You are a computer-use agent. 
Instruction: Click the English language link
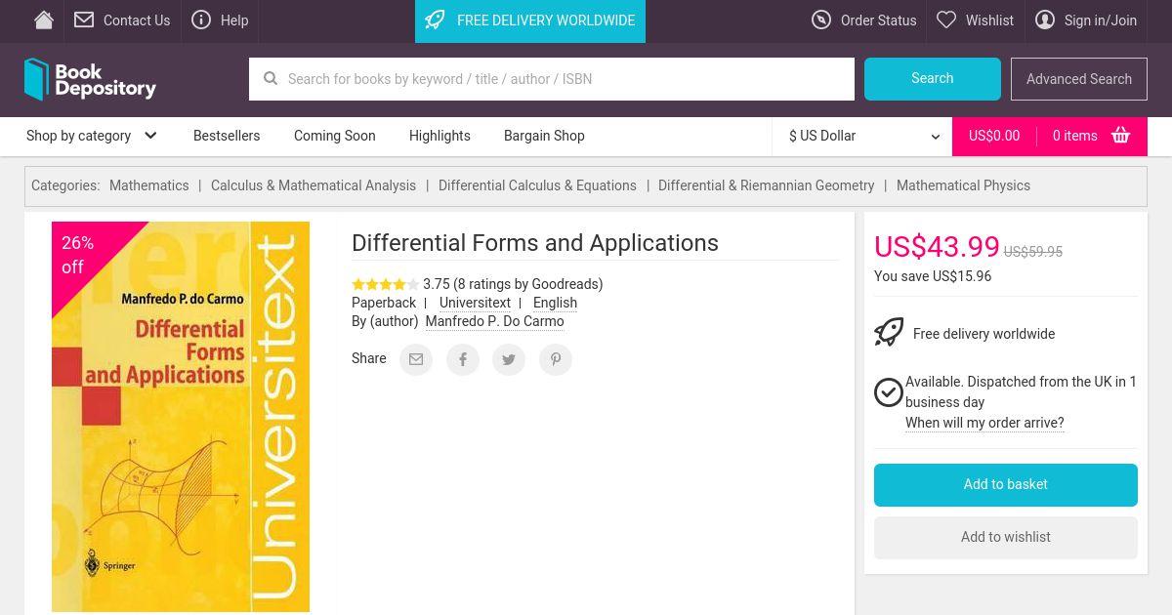point(555,303)
